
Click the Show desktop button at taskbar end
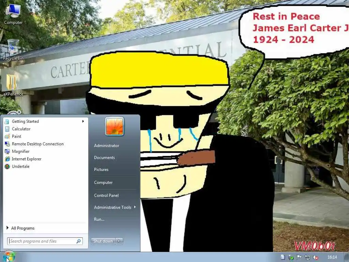[x=347, y=257]
